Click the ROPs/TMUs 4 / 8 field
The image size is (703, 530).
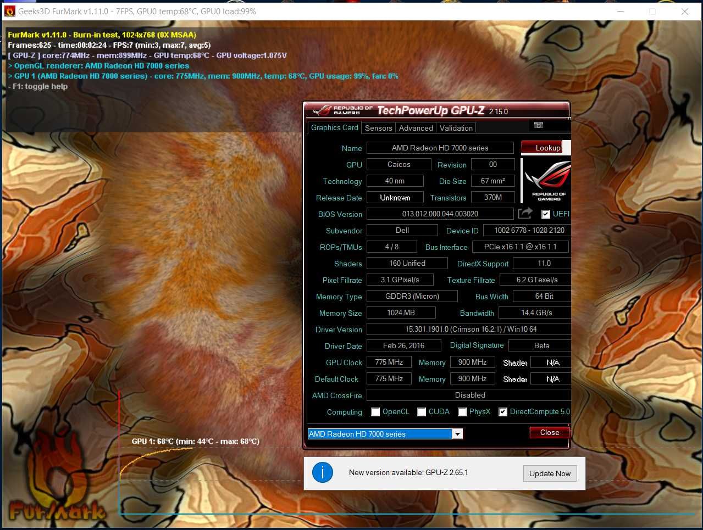392,247
